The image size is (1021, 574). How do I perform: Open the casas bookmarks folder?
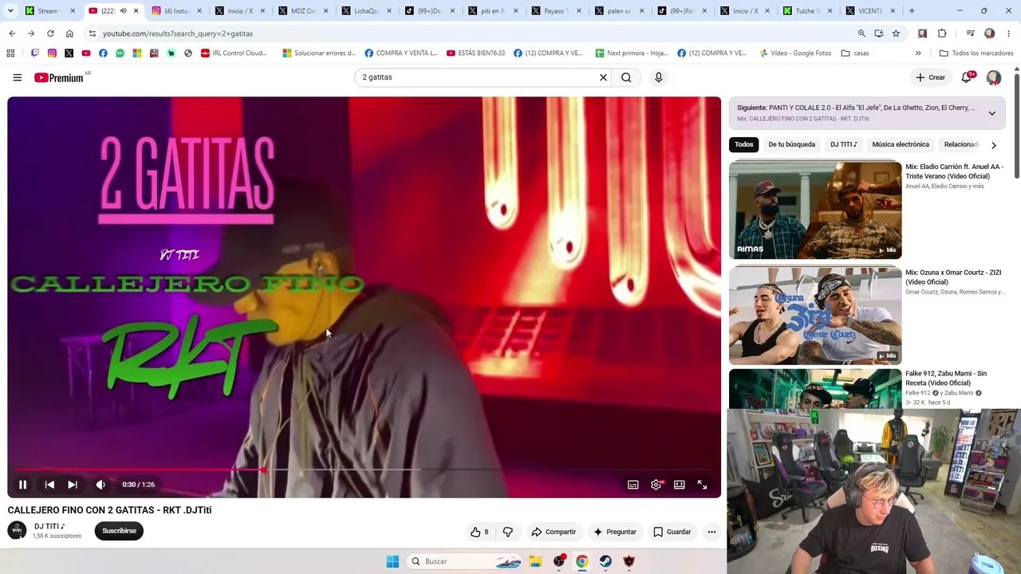(855, 53)
